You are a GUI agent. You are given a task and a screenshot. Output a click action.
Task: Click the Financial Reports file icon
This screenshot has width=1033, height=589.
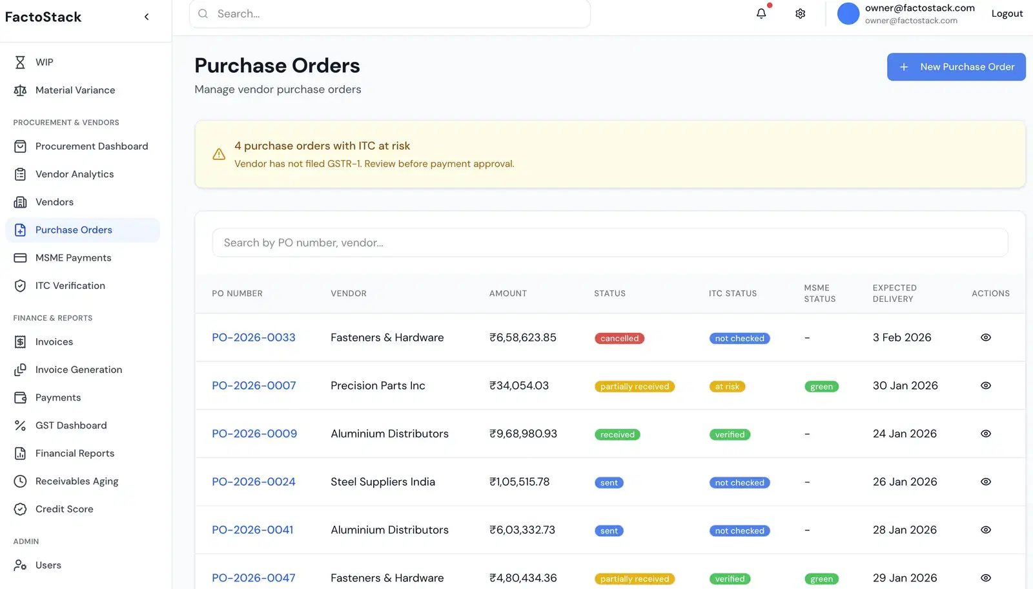[20, 454]
